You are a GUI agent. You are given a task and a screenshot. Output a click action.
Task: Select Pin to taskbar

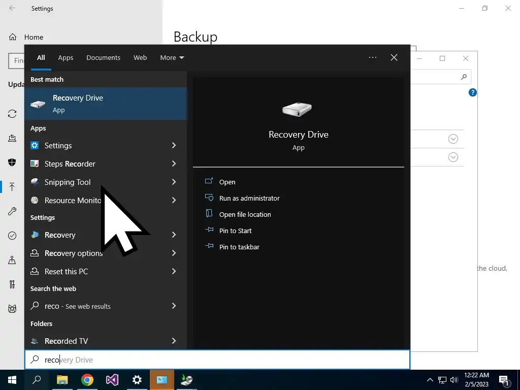point(239,247)
